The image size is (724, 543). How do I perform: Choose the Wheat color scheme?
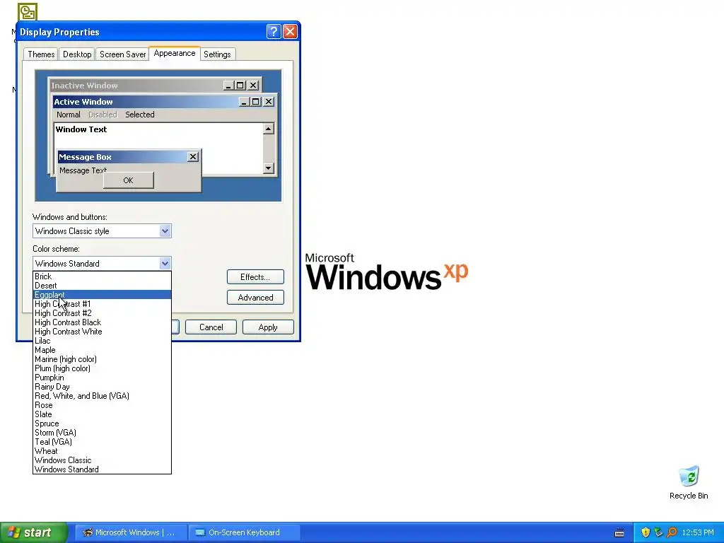coord(102,451)
